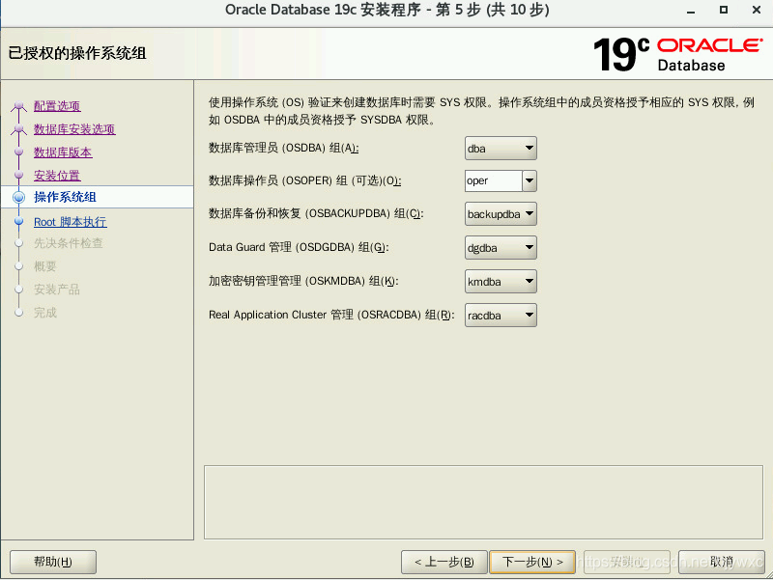Click the step marker beside 数据库版本
This screenshot has height=580, width=773.
[18, 152]
